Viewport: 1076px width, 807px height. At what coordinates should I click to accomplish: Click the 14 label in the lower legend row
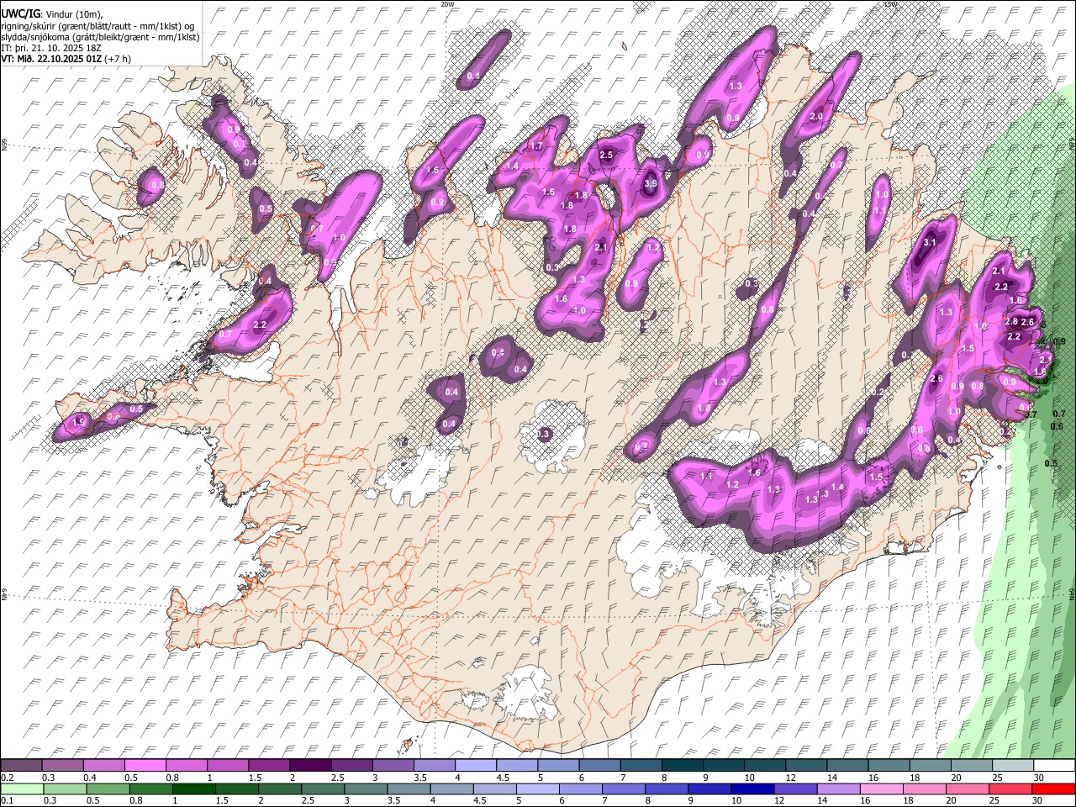(x=821, y=801)
